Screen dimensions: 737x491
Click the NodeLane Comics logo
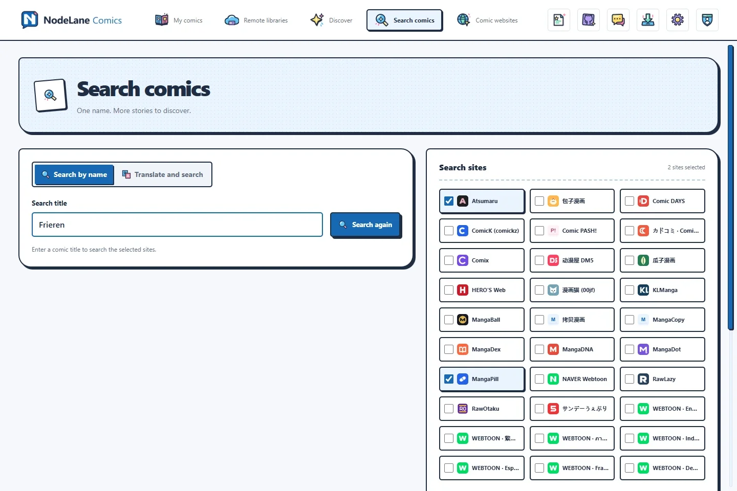(71, 20)
